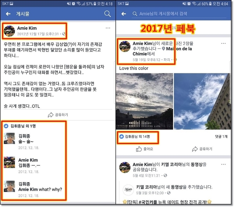Image resolution: width=234 pixels, height=207 pixels.
Task: Tap back arrow beside the Amie search field
Action: tap(124, 14)
